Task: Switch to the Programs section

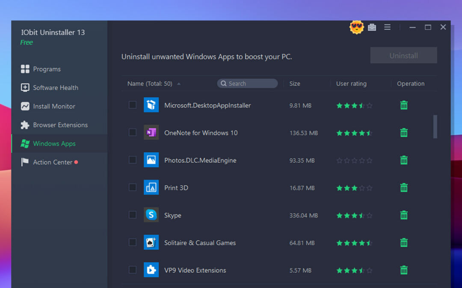Action: (47, 69)
